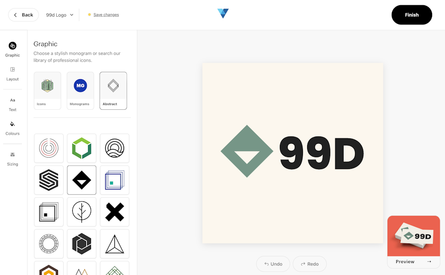Open the Layout sidebar panel

pyautogui.click(x=12, y=73)
